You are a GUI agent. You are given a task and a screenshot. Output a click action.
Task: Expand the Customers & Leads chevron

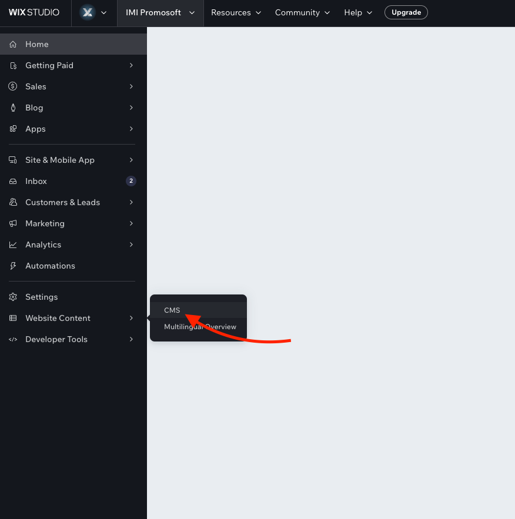[132, 202]
